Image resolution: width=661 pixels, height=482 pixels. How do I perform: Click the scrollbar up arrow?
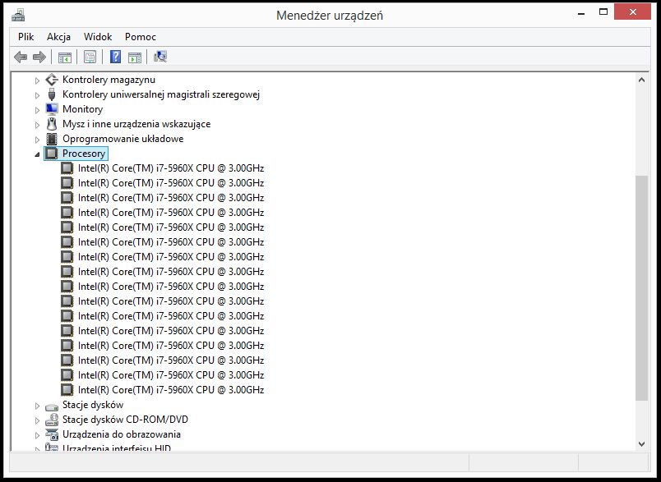click(641, 80)
